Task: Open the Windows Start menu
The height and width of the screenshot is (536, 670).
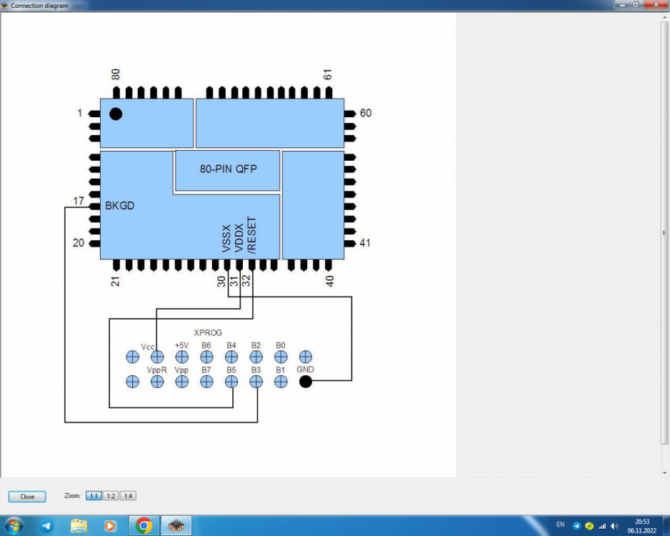Action: coord(14,525)
